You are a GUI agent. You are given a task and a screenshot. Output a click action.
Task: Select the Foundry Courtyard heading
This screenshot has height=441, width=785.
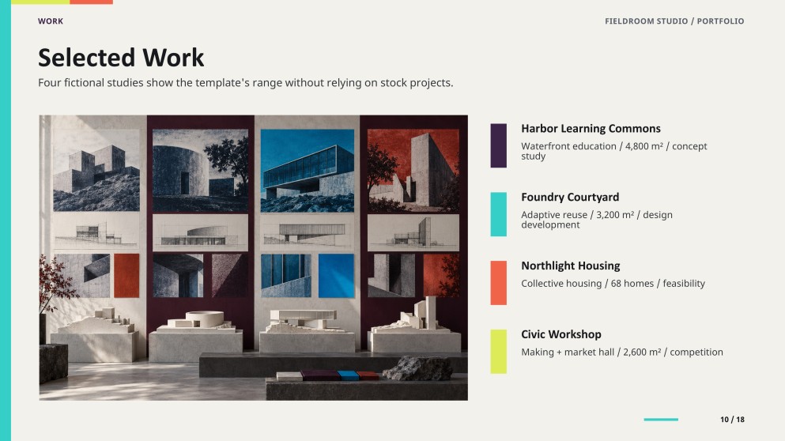pyautogui.click(x=570, y=198)
